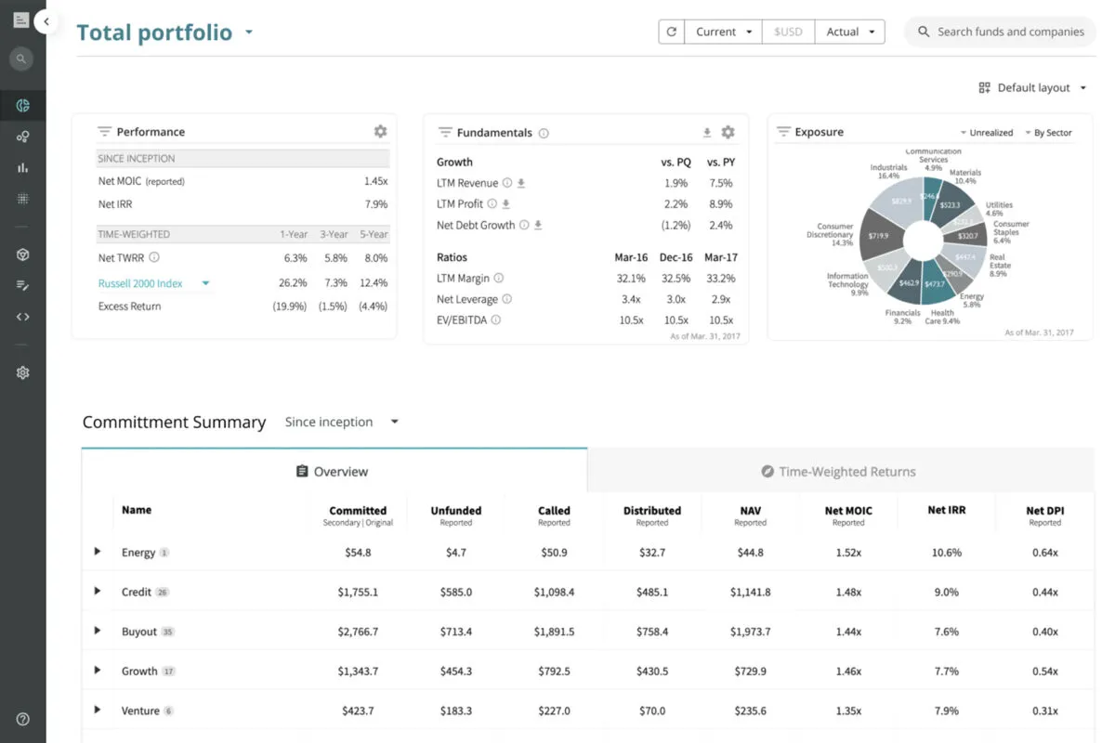Select the grid view icon in the sidebar
This screenshot has width=1115, height=743.
coord(22,198)
